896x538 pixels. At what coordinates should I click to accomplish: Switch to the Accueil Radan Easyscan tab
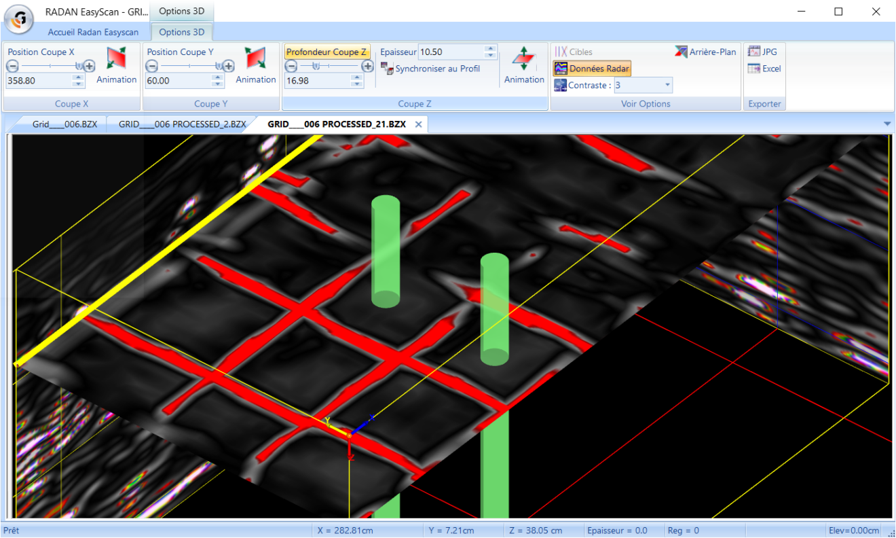[x=94, y=31]
